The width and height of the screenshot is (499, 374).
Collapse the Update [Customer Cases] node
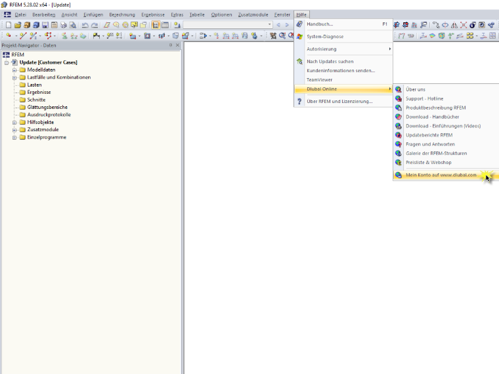[7, 62]
